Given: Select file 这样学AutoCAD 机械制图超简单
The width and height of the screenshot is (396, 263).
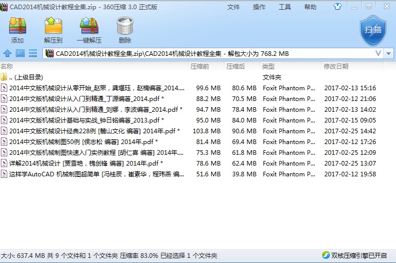Looking at the screenshot, I should point(96,174).
